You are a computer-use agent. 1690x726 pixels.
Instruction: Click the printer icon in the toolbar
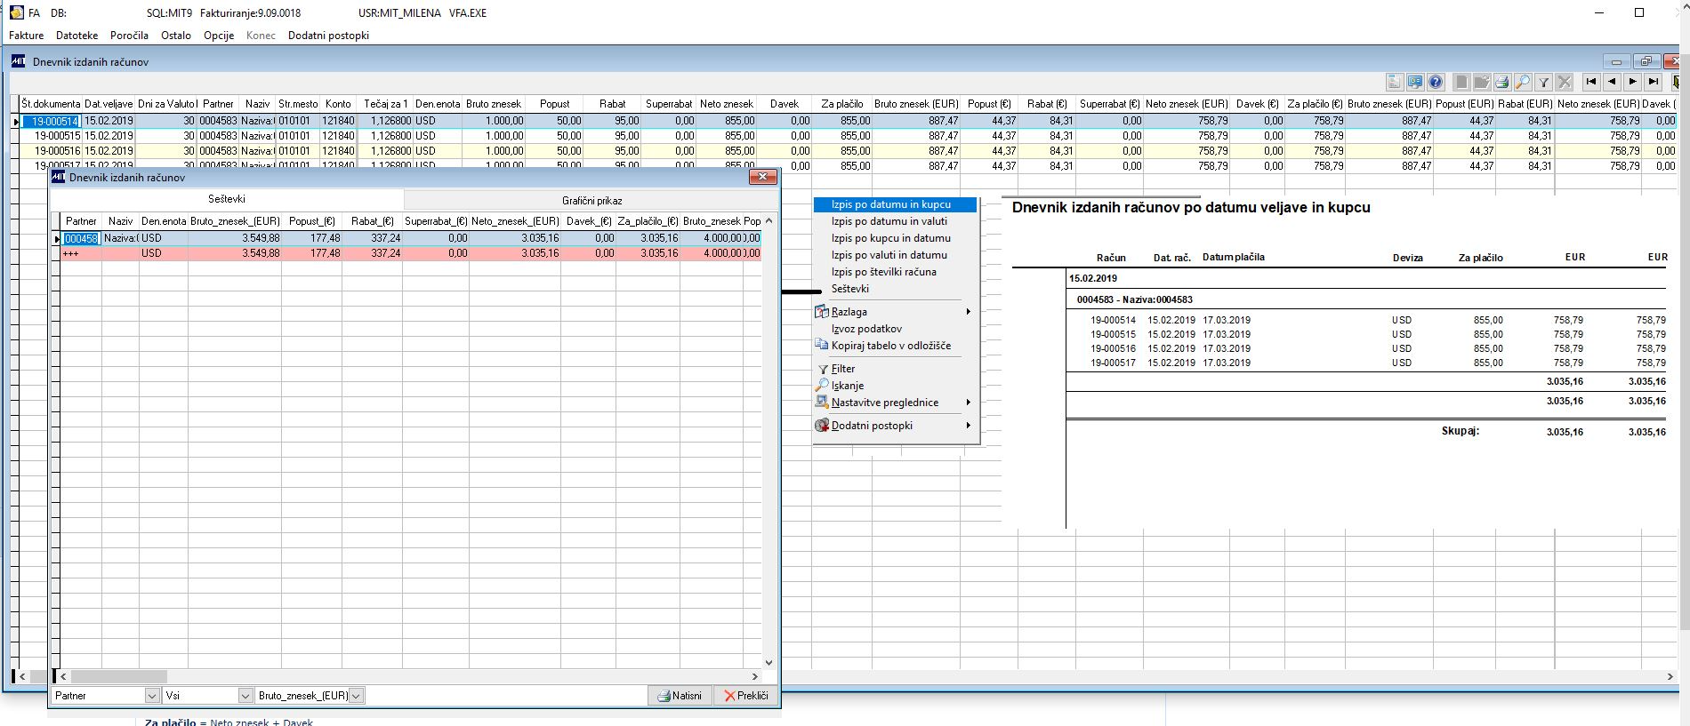pyautogui.click(x=1501, y=82)
